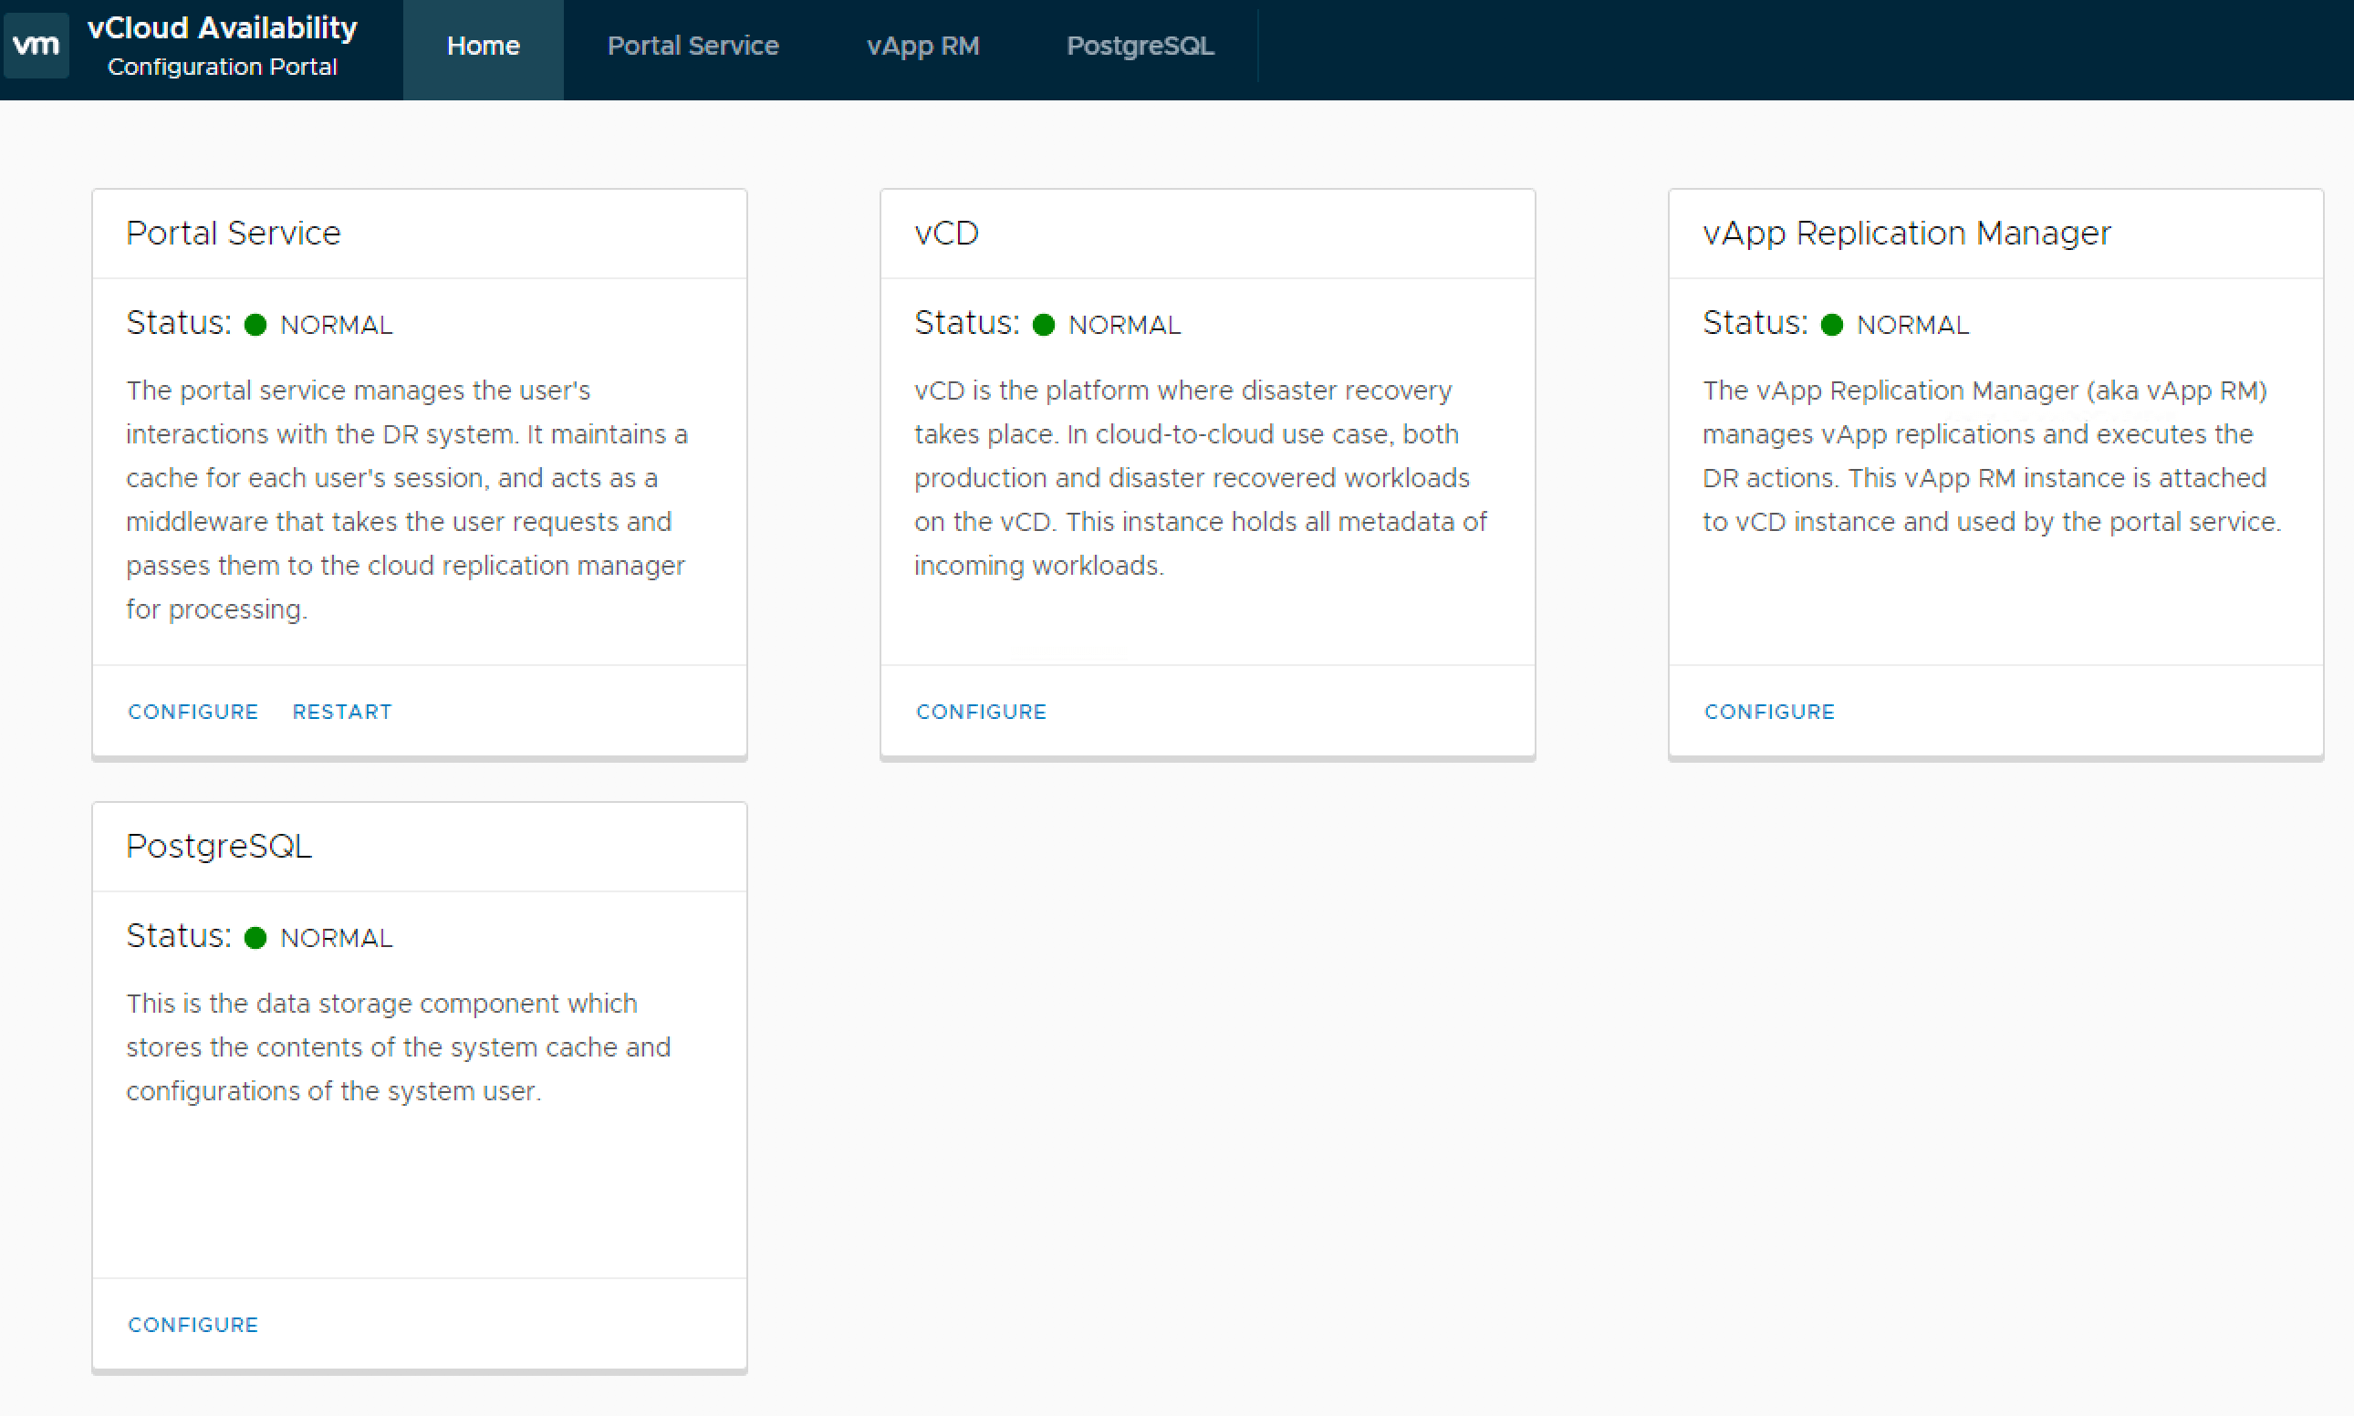Restart the Portal Service
Screen dimensions: 2354x1416
341,712
